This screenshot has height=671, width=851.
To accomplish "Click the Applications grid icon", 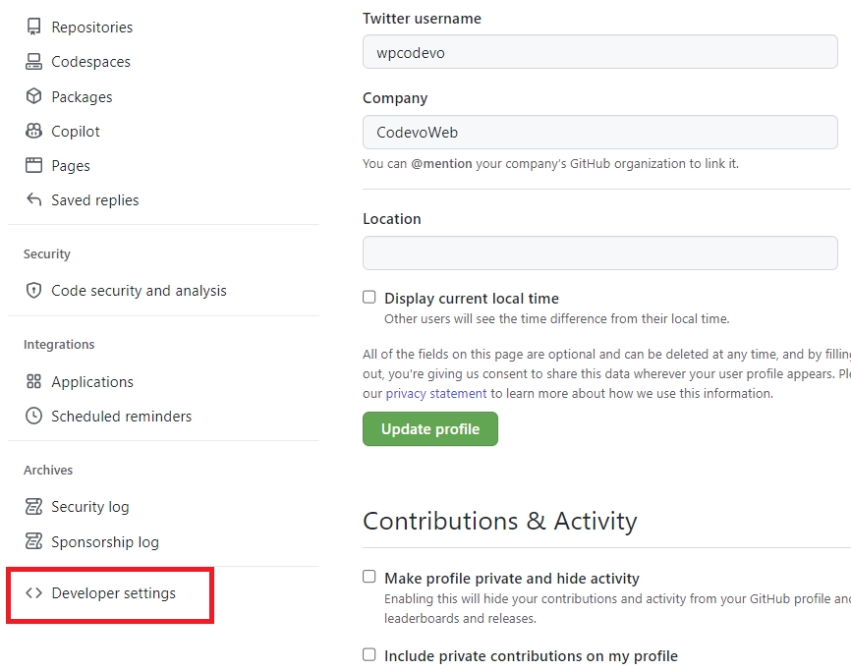I will (33, 381).
